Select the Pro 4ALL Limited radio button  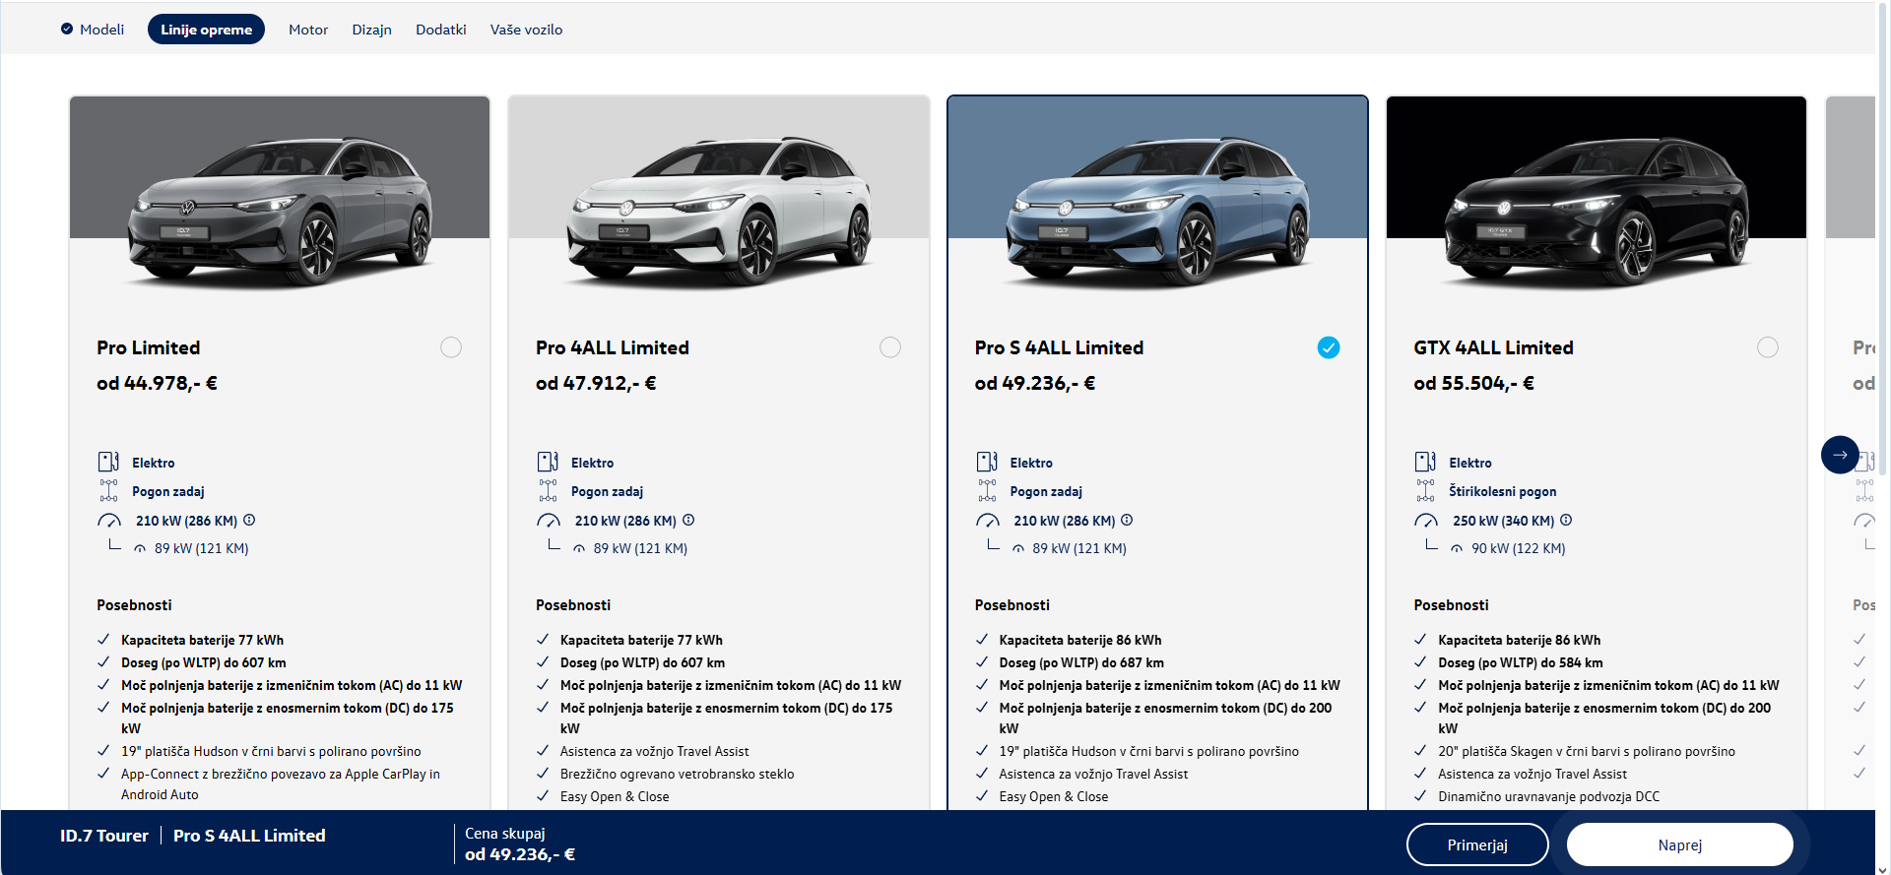(x=890, y=347)
